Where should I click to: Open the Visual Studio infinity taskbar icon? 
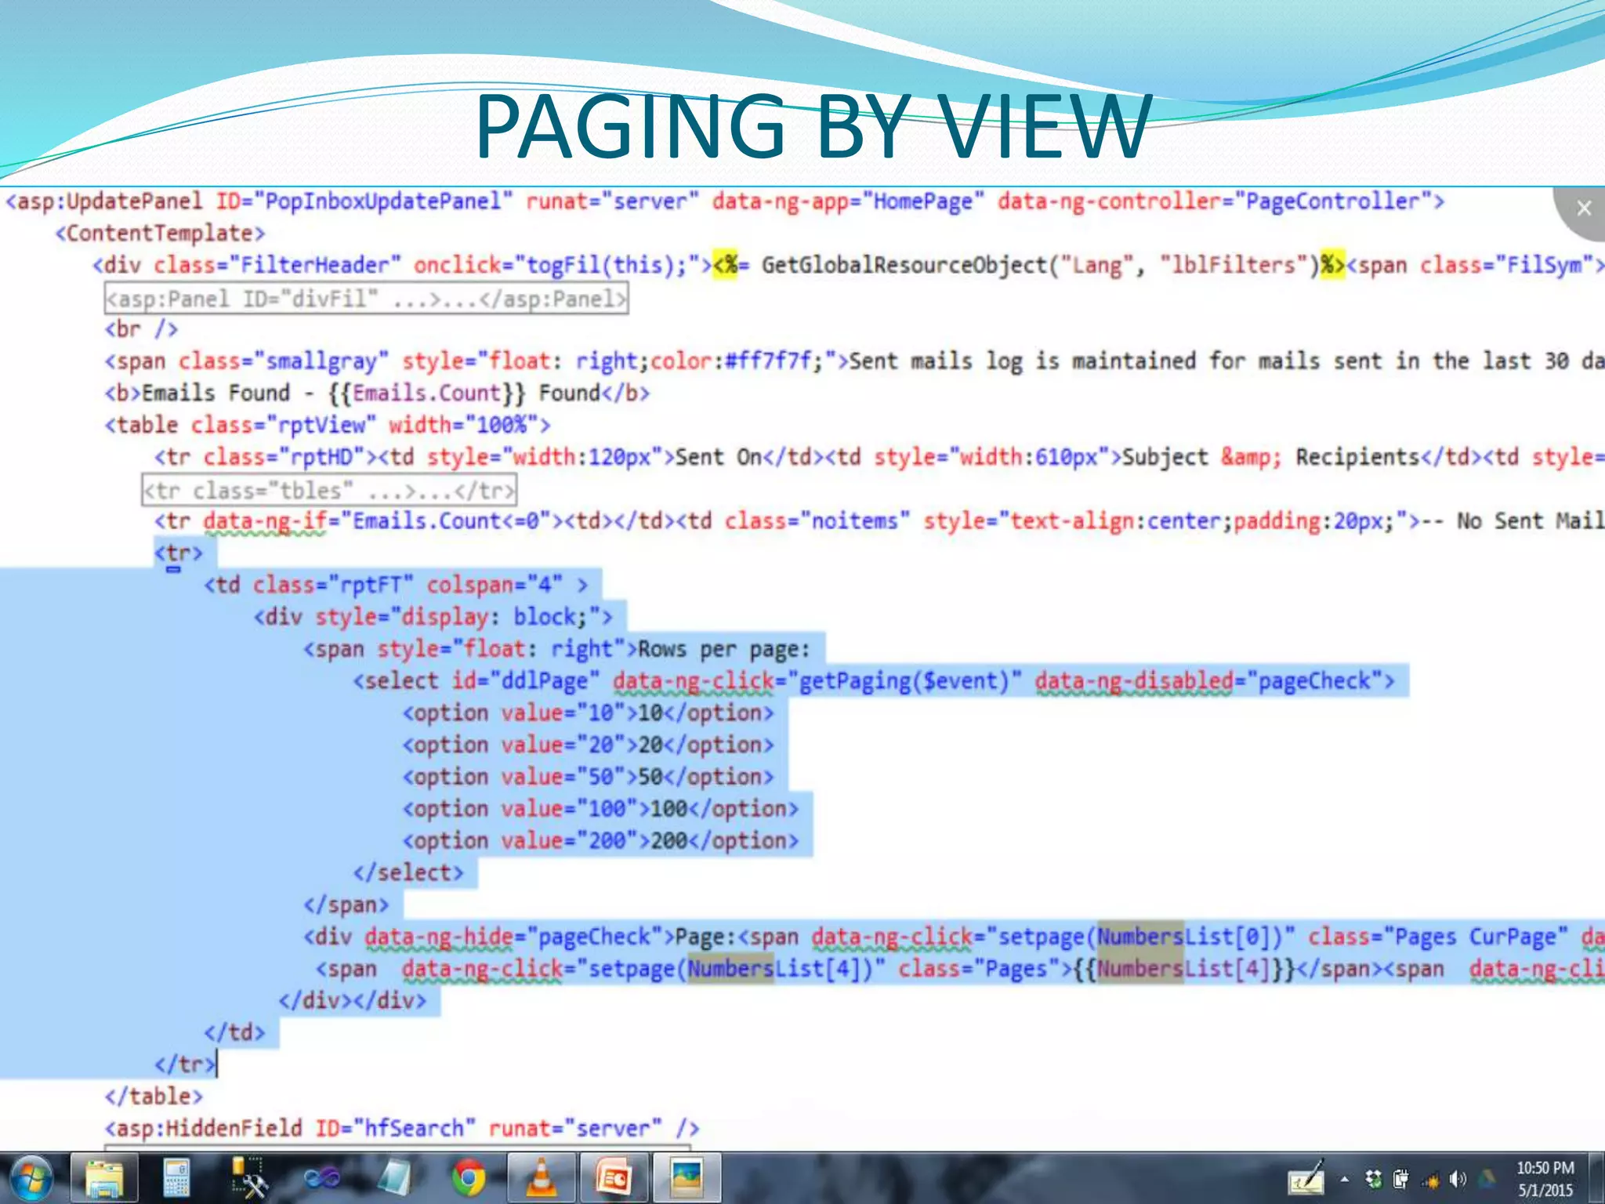(x=322, y=1178)
